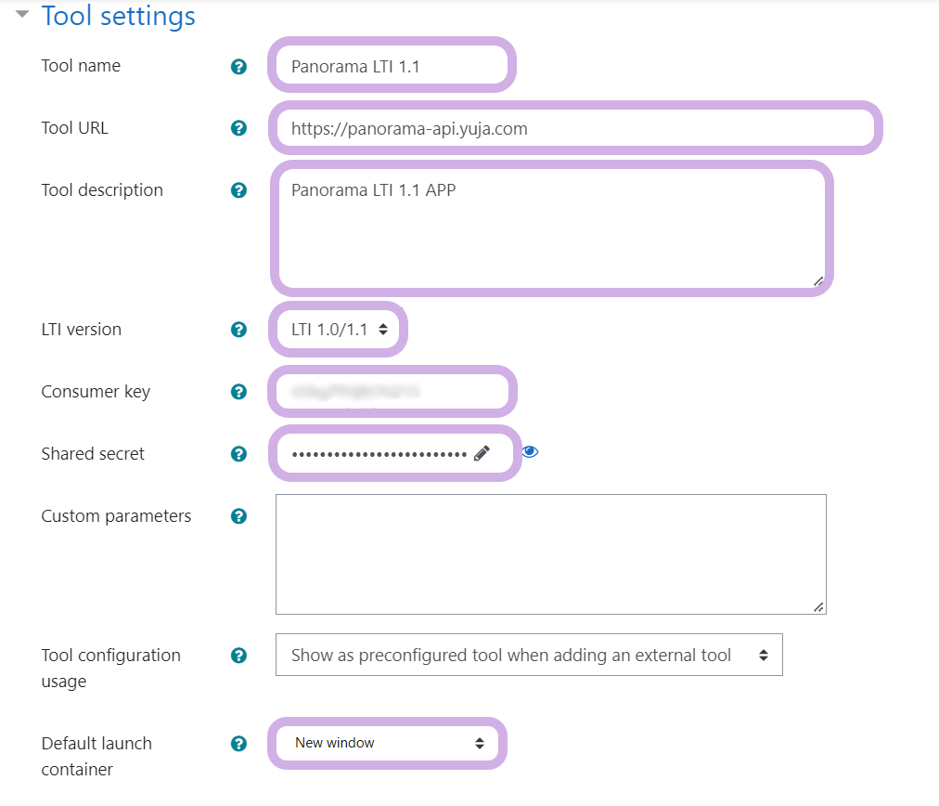Open Tool configuration usage dropdown
Viewport: 939px width, 806px height.
[x=529, y=655]
